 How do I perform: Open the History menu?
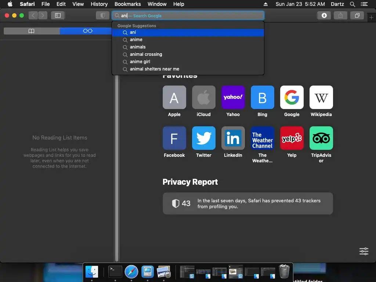[99, 4]
